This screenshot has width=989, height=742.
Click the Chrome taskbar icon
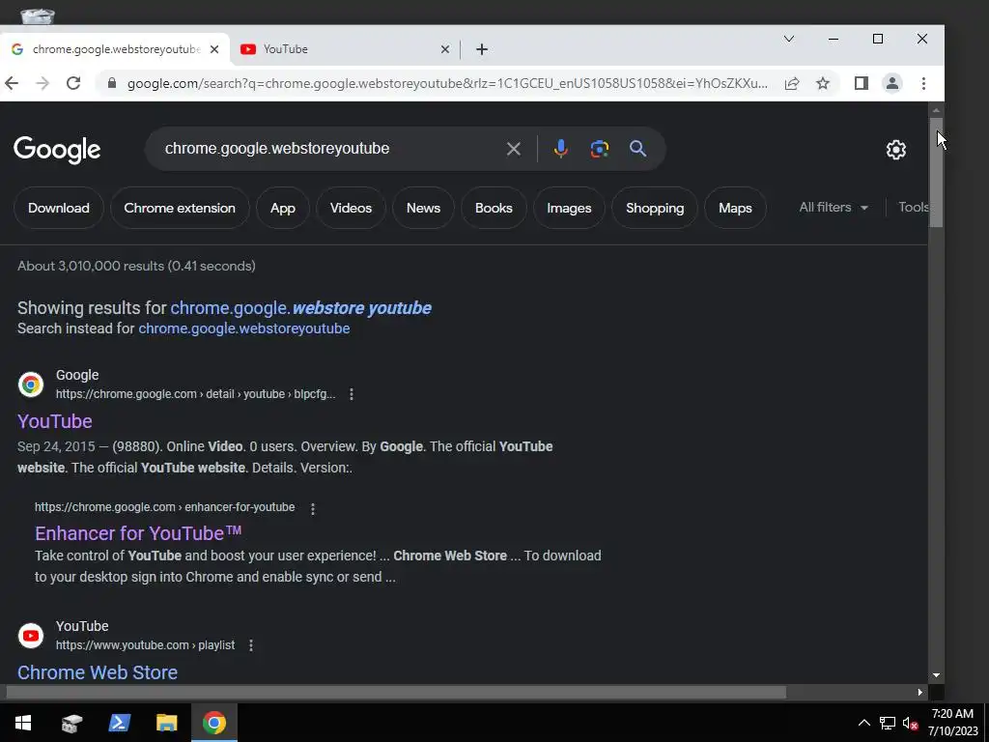pos(213,723)
